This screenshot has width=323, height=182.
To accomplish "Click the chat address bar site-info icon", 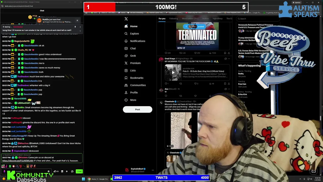I will tap(2, 6).
